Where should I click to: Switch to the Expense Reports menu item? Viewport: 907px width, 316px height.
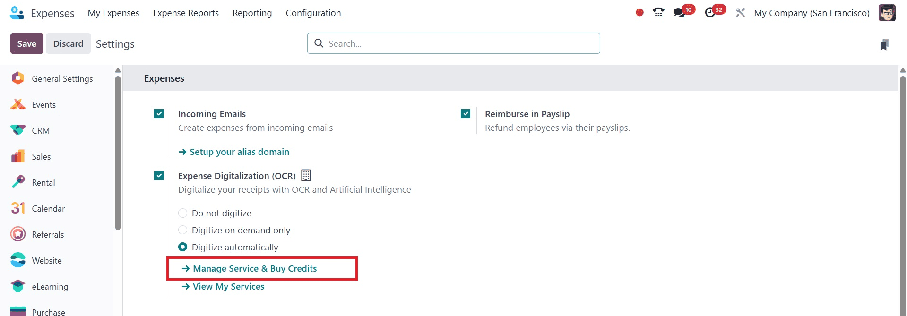coord(186,13)
